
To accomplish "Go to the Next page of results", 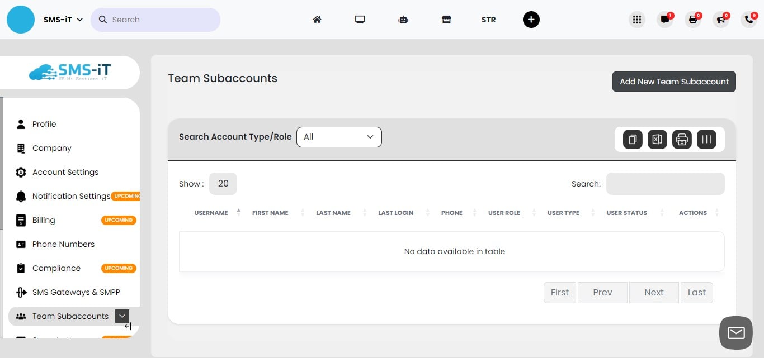I will (x=654, y=292).
